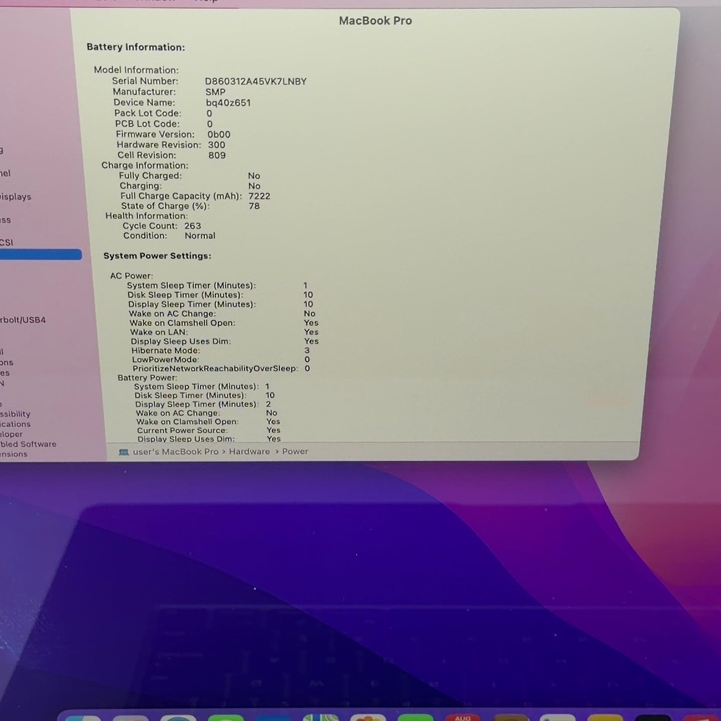Image resolution: width=721 pixels, height=721 pixels.
Task: Click the "AC Power:" subheading
Action: tap(132, 276)
